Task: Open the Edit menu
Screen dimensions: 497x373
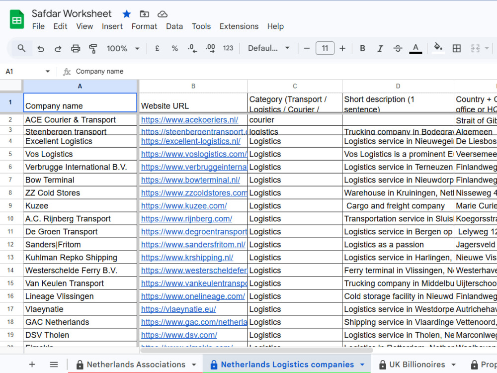Action: [x=60, y=26]
